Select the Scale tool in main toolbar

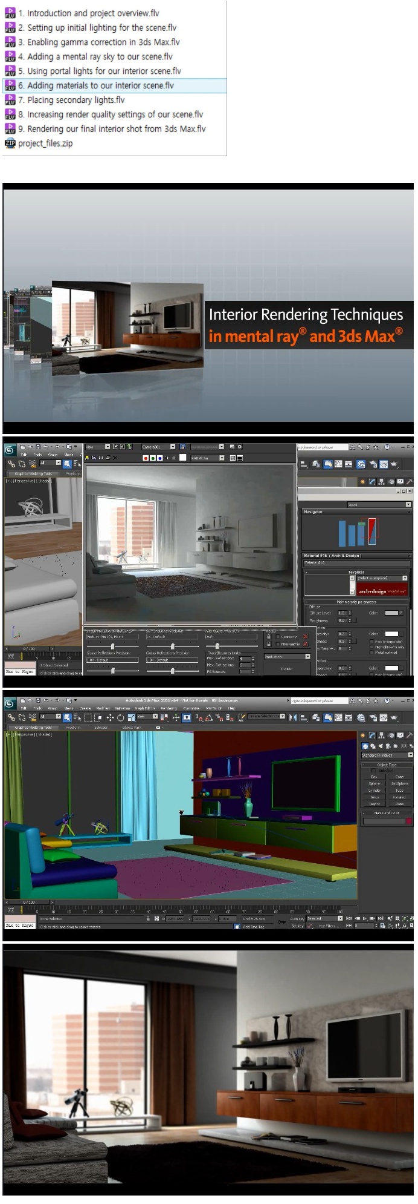130,717
